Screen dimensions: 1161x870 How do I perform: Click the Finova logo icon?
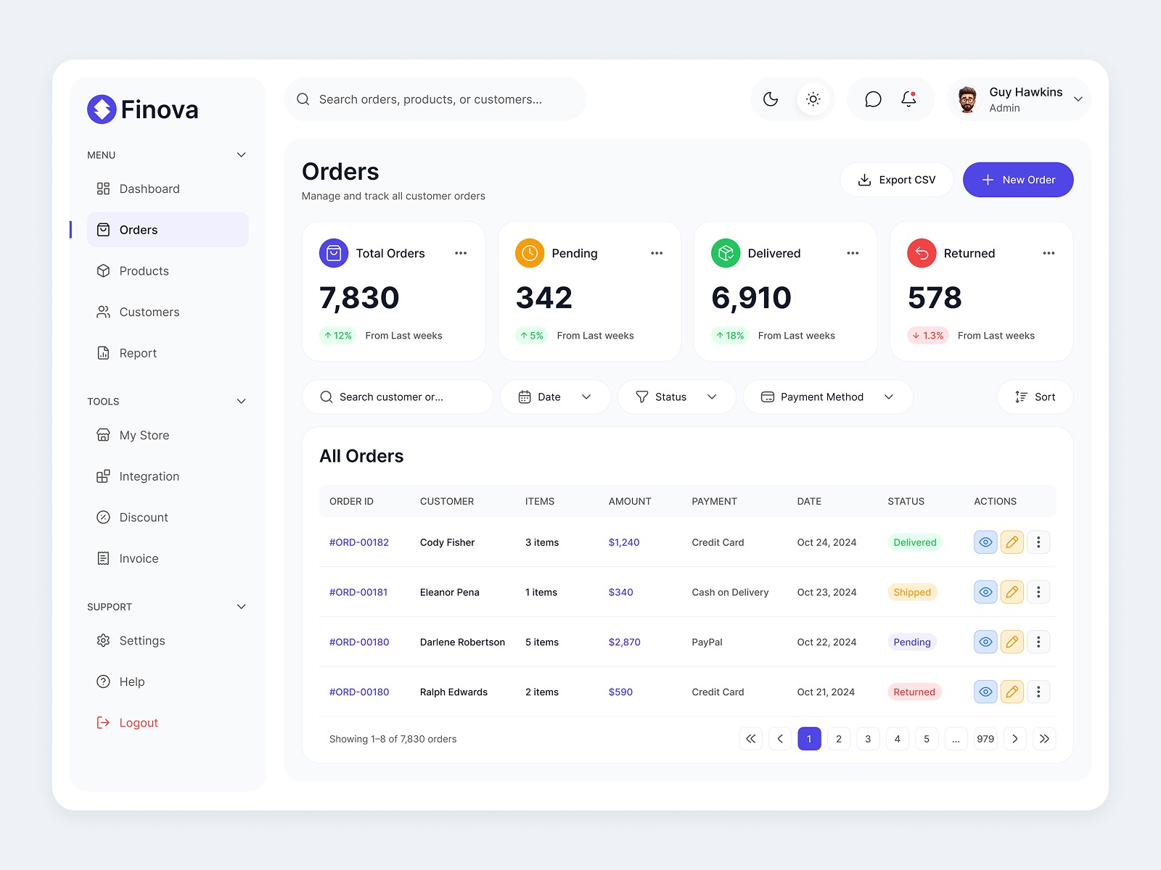coord(102,109)
